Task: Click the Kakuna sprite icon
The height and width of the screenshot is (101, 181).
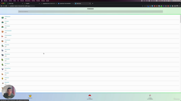Action: [x=3, y=79]
